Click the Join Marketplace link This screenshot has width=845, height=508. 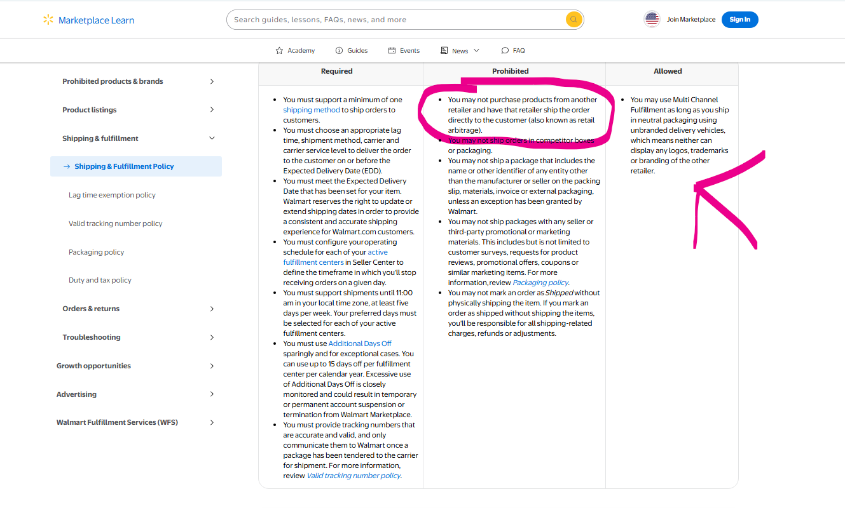691,20
